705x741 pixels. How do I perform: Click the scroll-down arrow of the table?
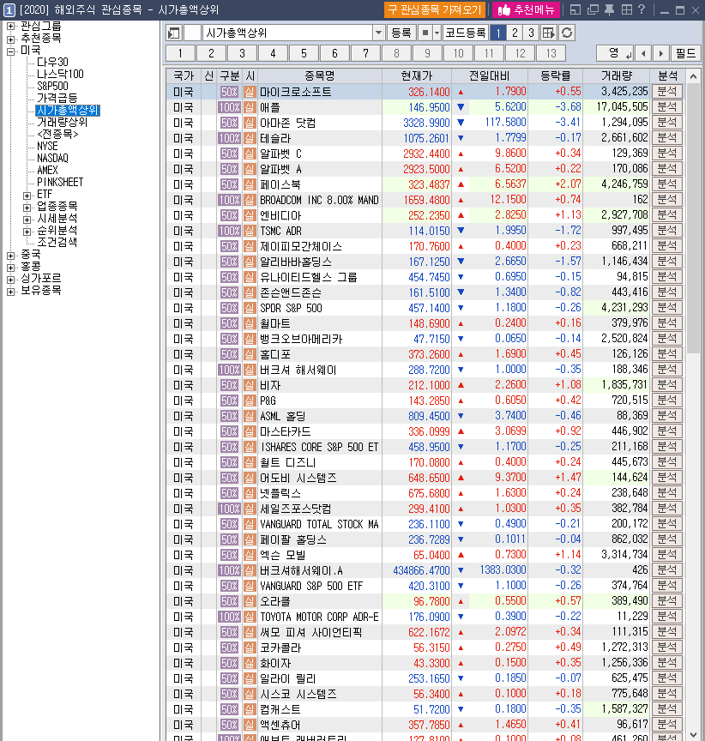tap(693, 734)
